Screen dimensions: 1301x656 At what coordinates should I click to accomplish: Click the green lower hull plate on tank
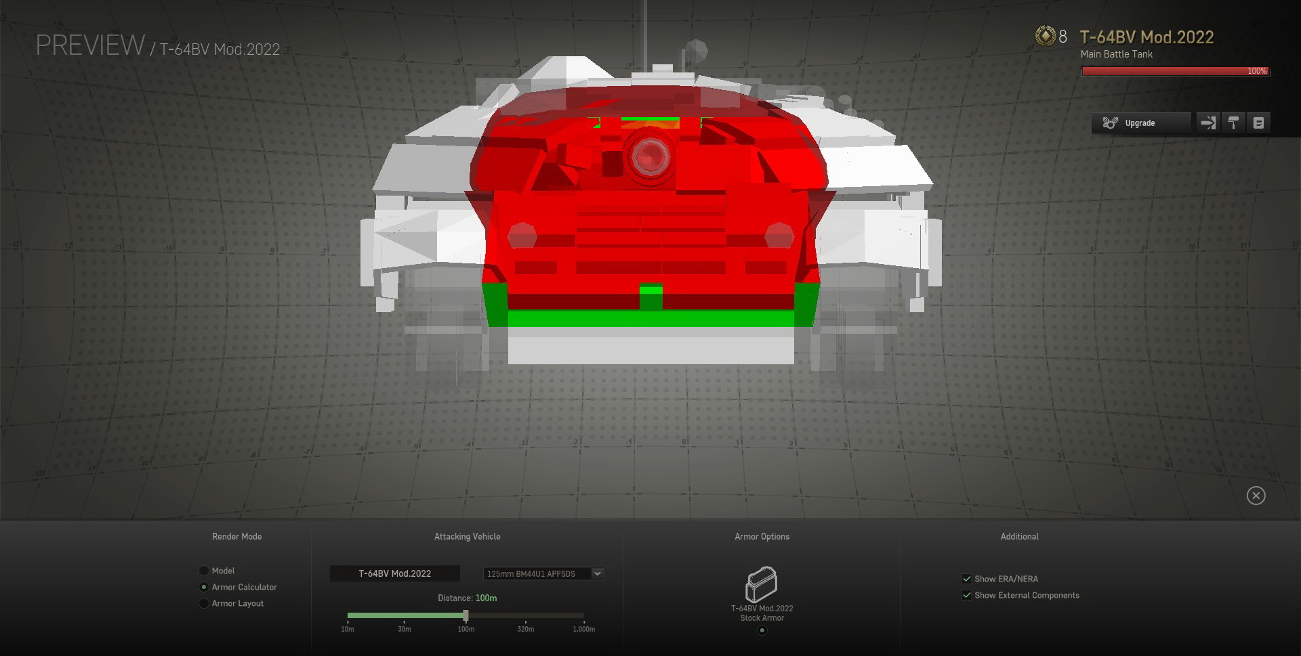tap(650, 319)
